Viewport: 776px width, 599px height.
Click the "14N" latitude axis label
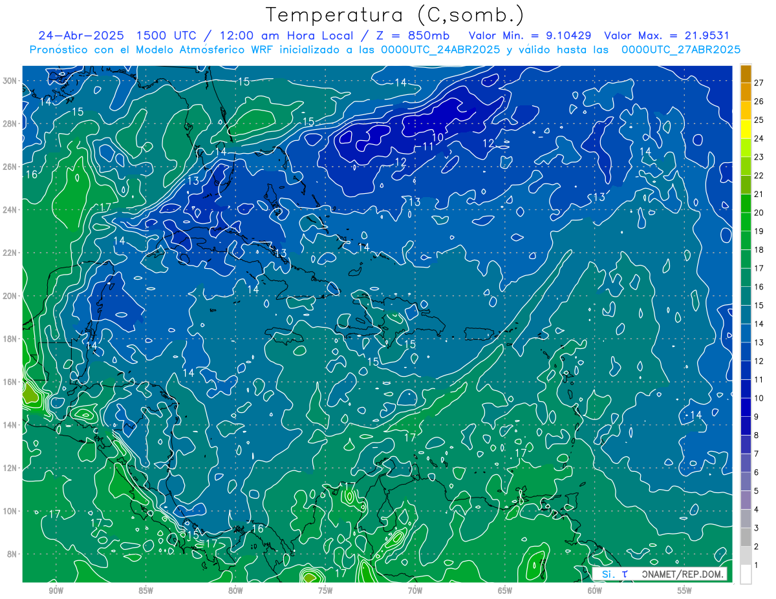pos(10,425)
